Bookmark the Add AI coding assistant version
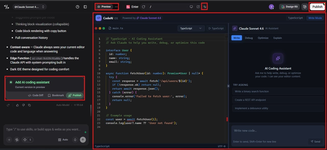 (56, 95)
